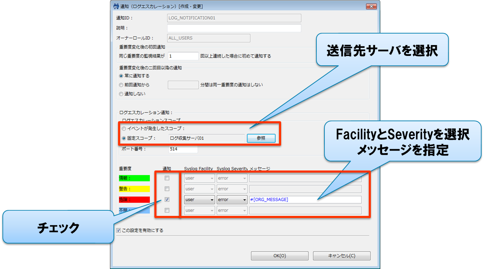Click the green 情報 severity label
Screen dimensions: 484x269
tap(134, 178)
